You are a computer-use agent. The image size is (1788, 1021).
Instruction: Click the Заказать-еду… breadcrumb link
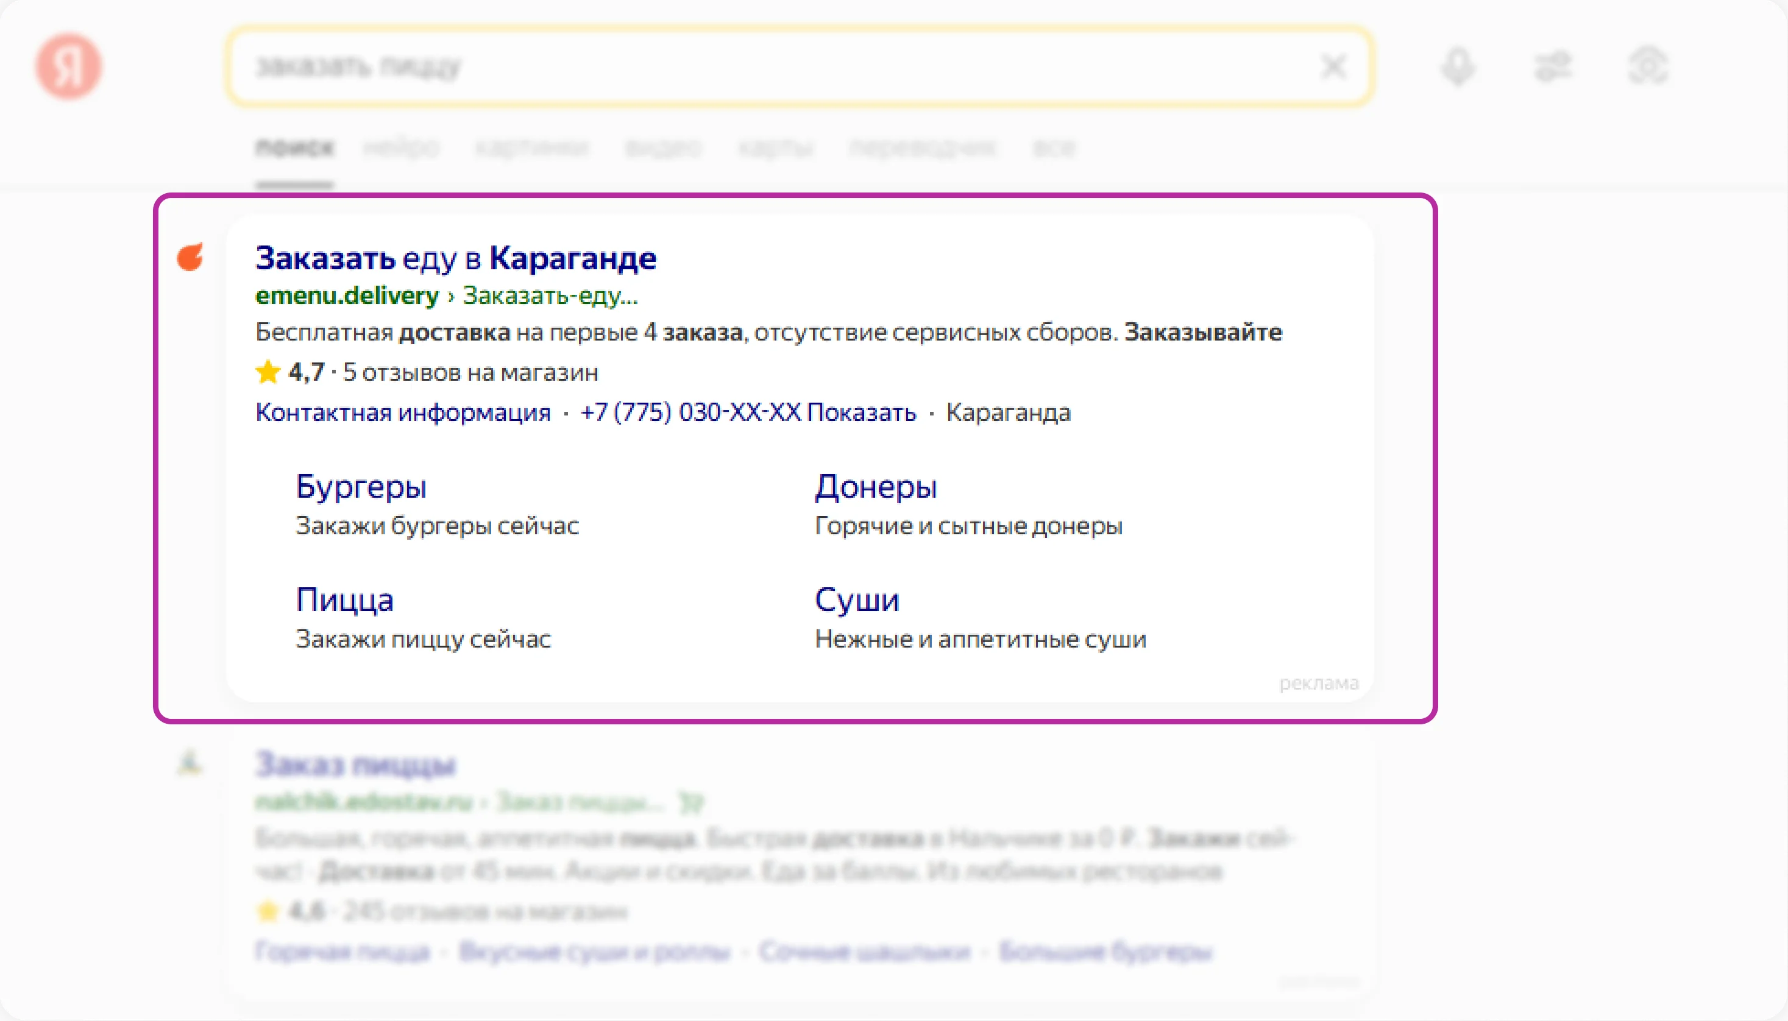(550, 296)
